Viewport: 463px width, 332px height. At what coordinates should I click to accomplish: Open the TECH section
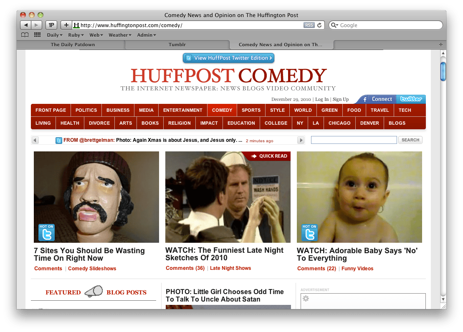(x=405, y=110)
